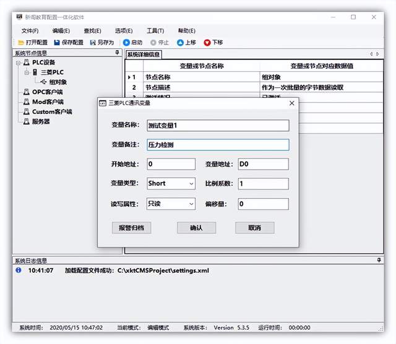Click the 变量名称 input field
Image resolution: width=396 pixels, height=344 pixels.
(x=217, y=125)
